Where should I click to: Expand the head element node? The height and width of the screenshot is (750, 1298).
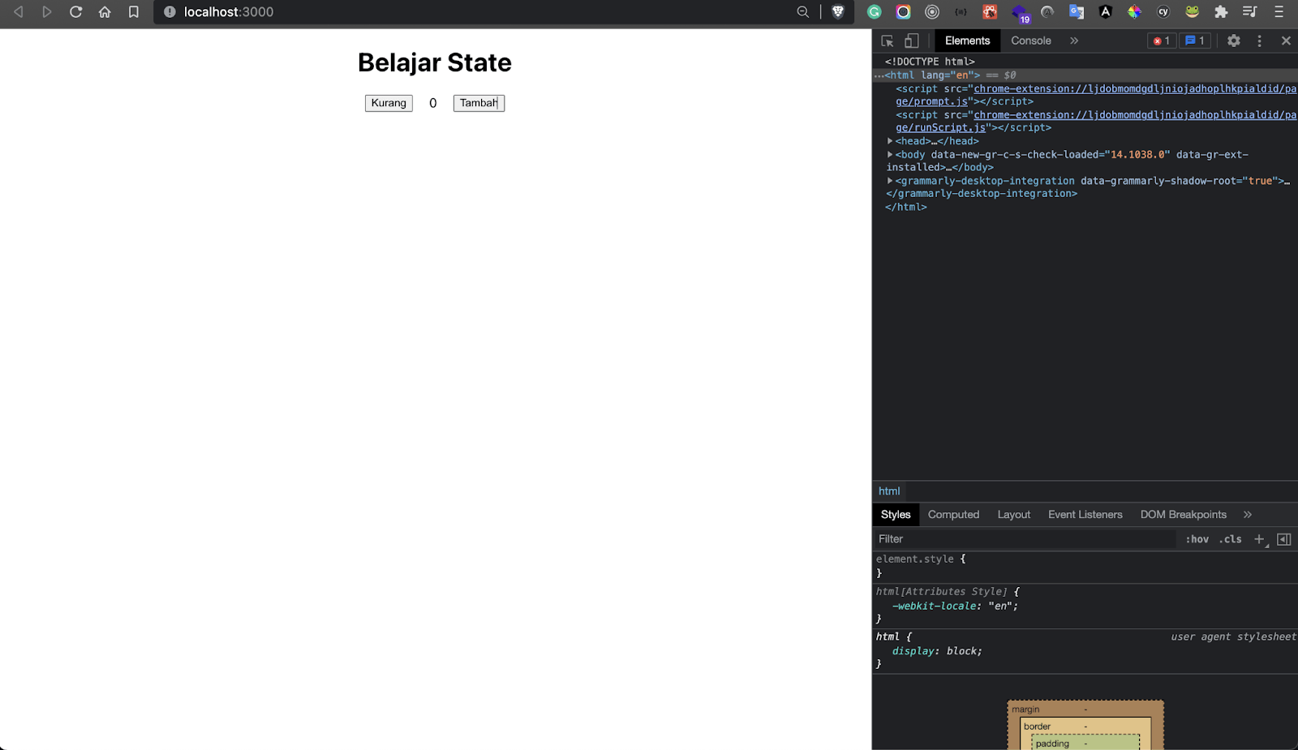click(890, 141)
